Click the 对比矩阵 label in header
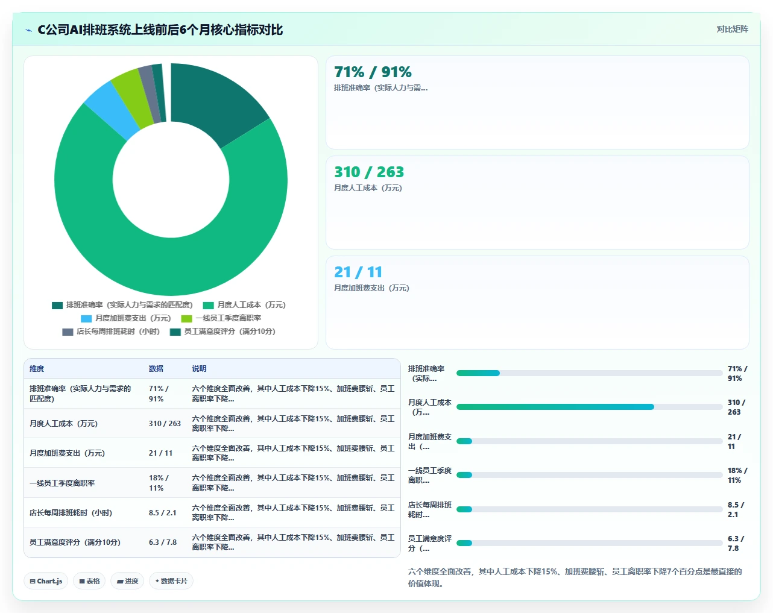This screenshot has width=773, height=613. click(x=732, y=30)
